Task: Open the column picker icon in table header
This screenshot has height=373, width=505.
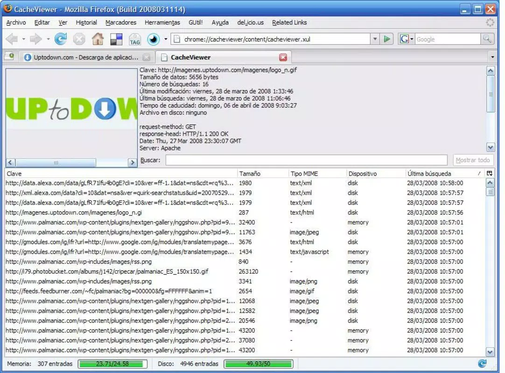Action: (x=490, y=173)
